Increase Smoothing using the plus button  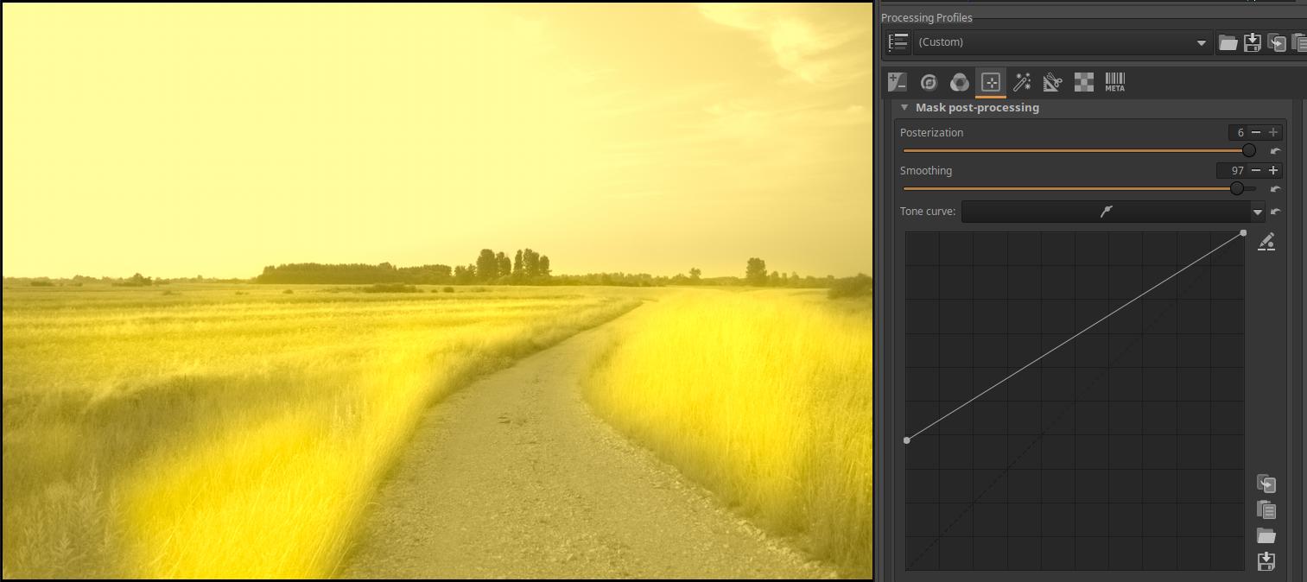coord(1273,171)
